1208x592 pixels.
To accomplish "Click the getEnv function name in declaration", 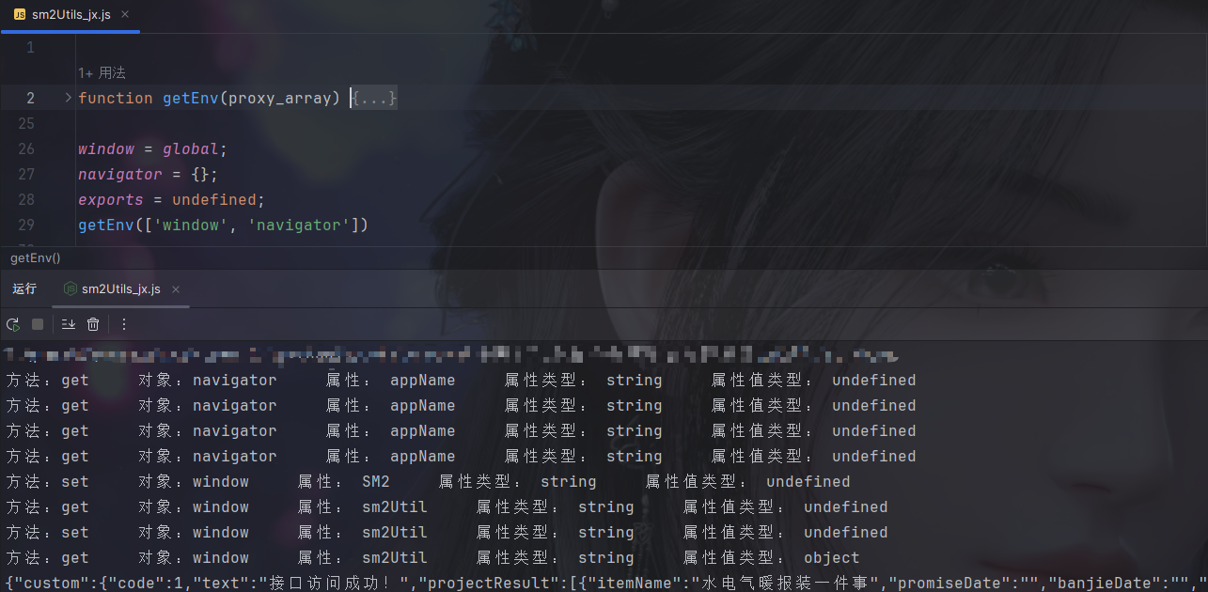I will (191, 98).
